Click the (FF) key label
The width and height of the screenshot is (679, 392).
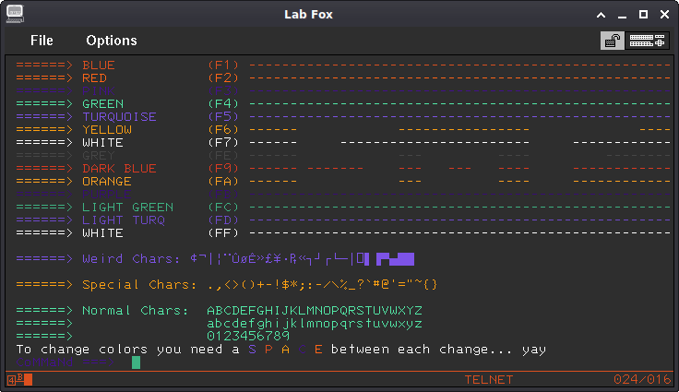tap(223, 233)
